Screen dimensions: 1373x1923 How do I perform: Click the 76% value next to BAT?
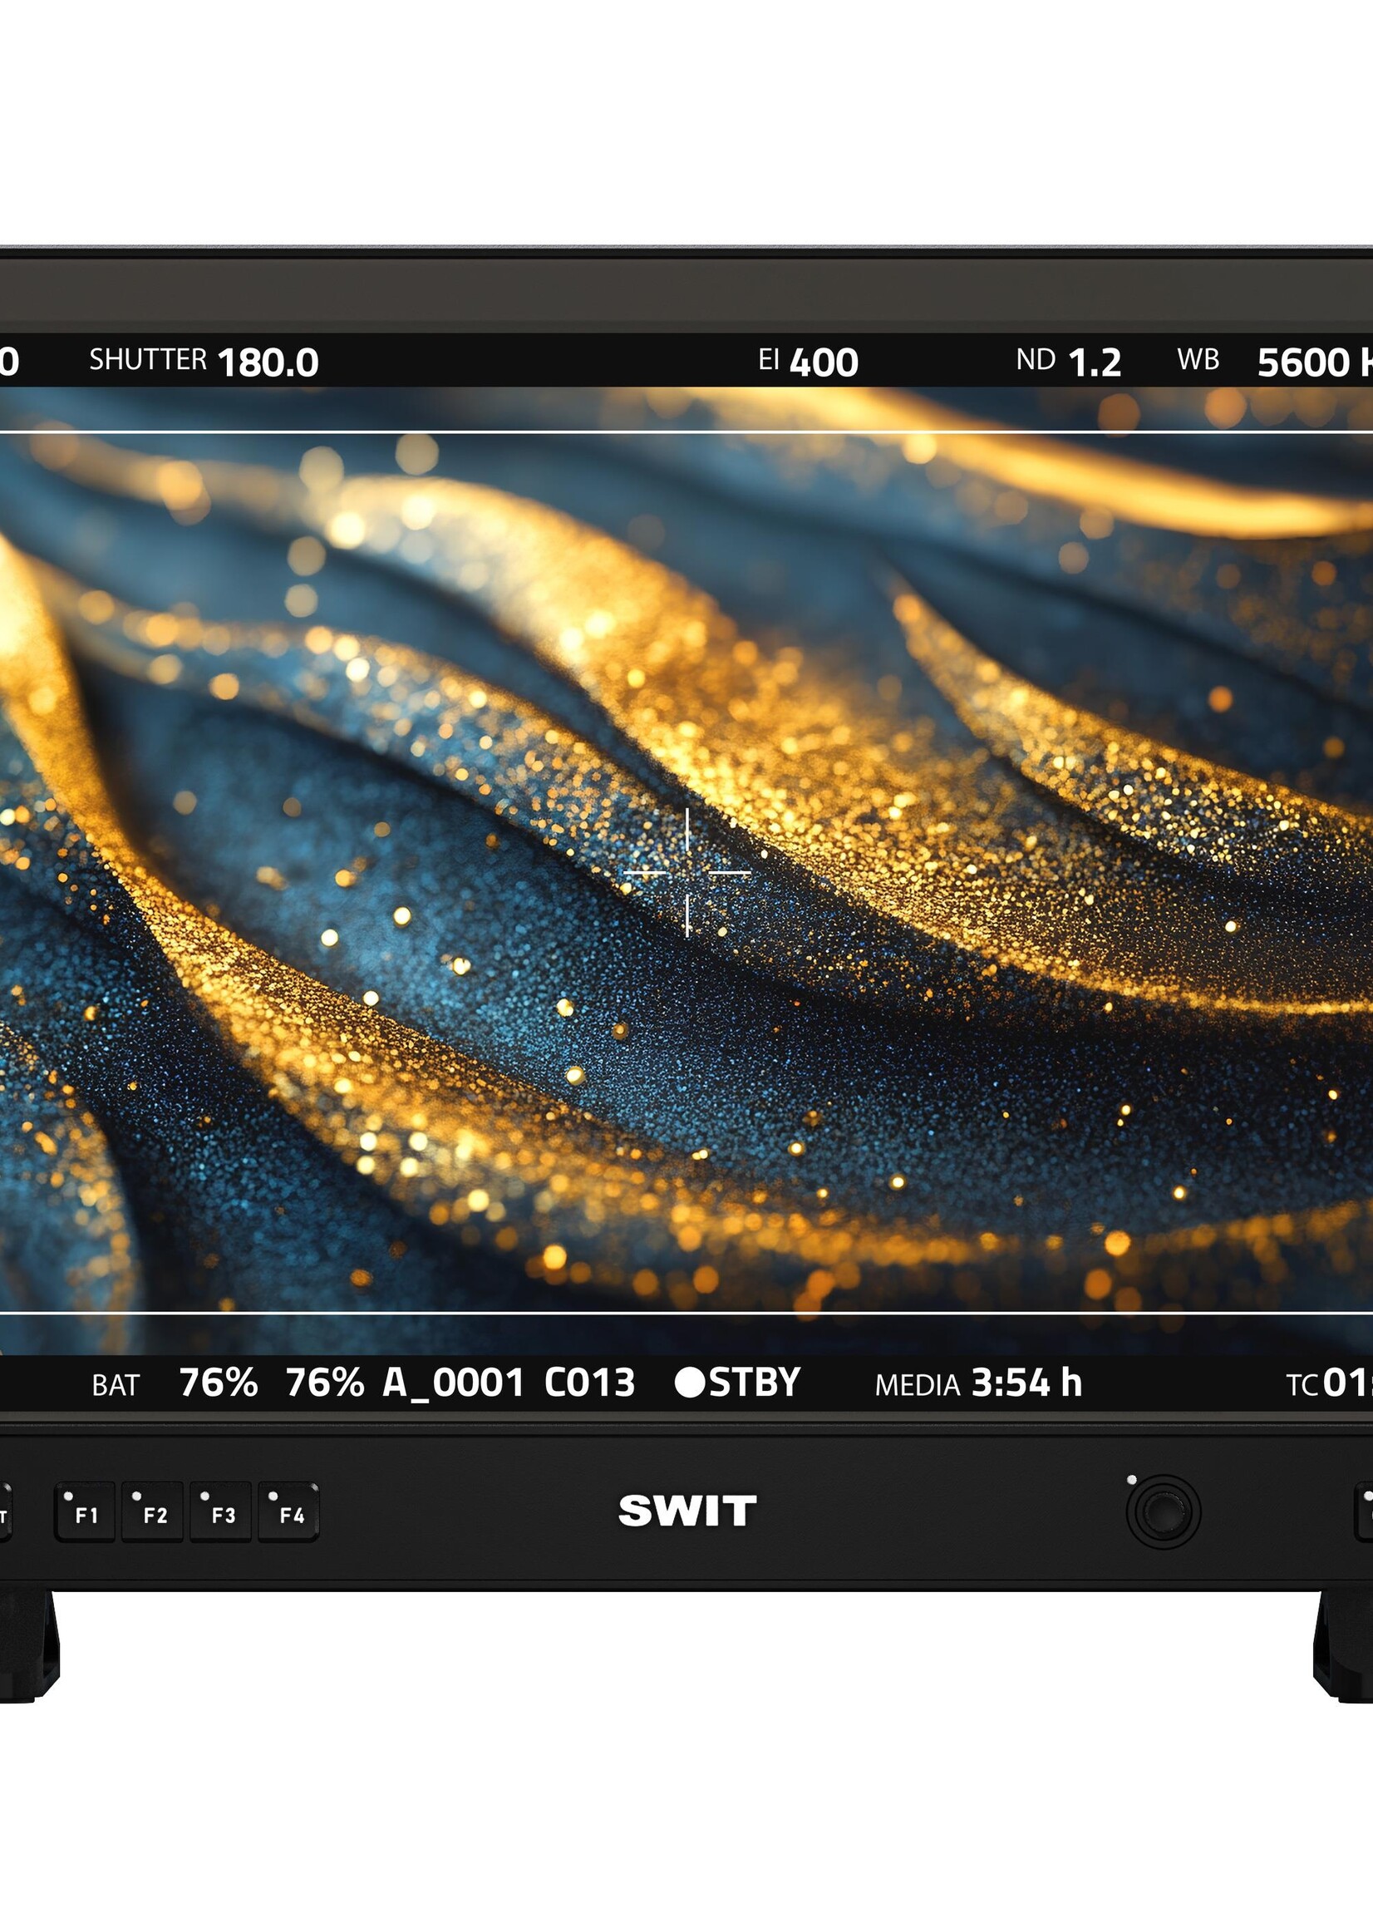point(218,1383)
